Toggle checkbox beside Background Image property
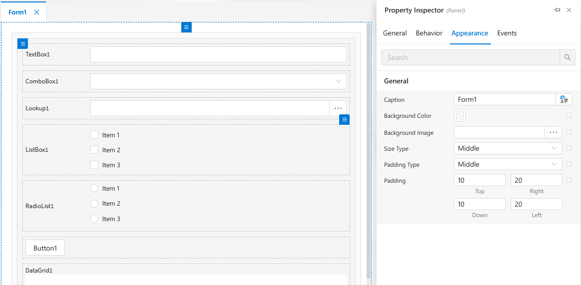The width and height of the screenshot is (581, 285). point(569,132)
